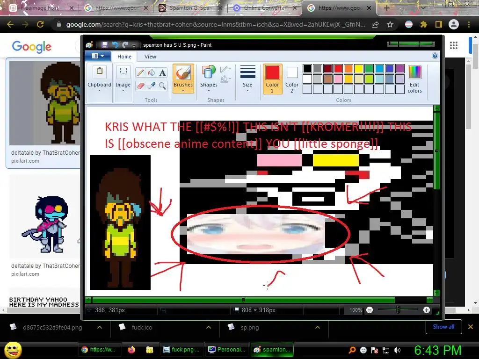Close the downloads bar with X
Viewport: 479px width, 359px height.
(471, 327)
